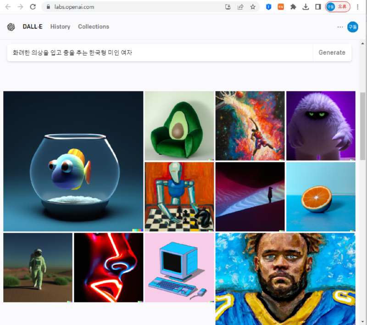Click the page scrollbar thumb
Image resolution: width=367 pixels, height=325 pixels.
[362, 126]
